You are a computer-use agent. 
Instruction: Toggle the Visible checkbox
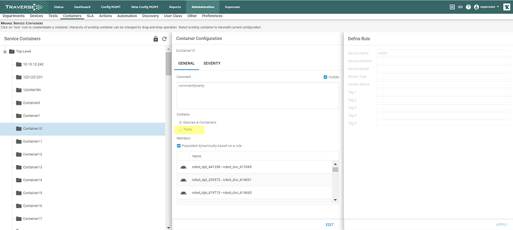[325, 77]
